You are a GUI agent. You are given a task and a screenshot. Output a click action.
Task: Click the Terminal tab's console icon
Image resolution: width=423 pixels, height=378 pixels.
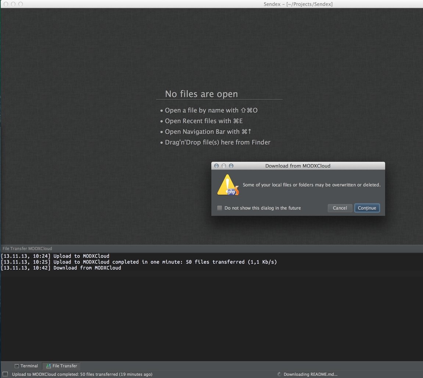click(x=17, y=366)
